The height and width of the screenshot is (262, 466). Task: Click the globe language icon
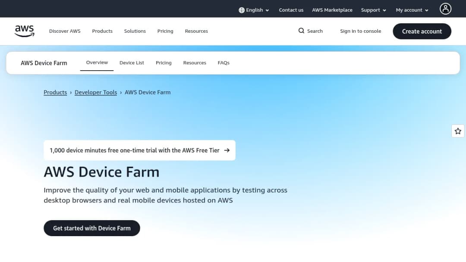click(x=241, y=10)
